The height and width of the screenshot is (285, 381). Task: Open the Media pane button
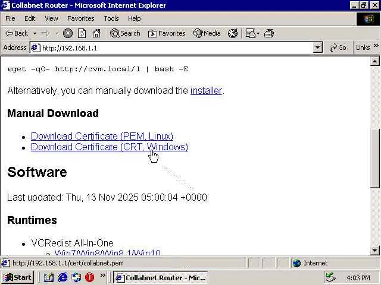click(x=207, y=33)
